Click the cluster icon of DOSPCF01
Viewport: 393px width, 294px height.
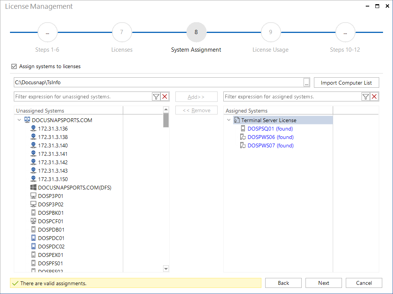point(33,221)
